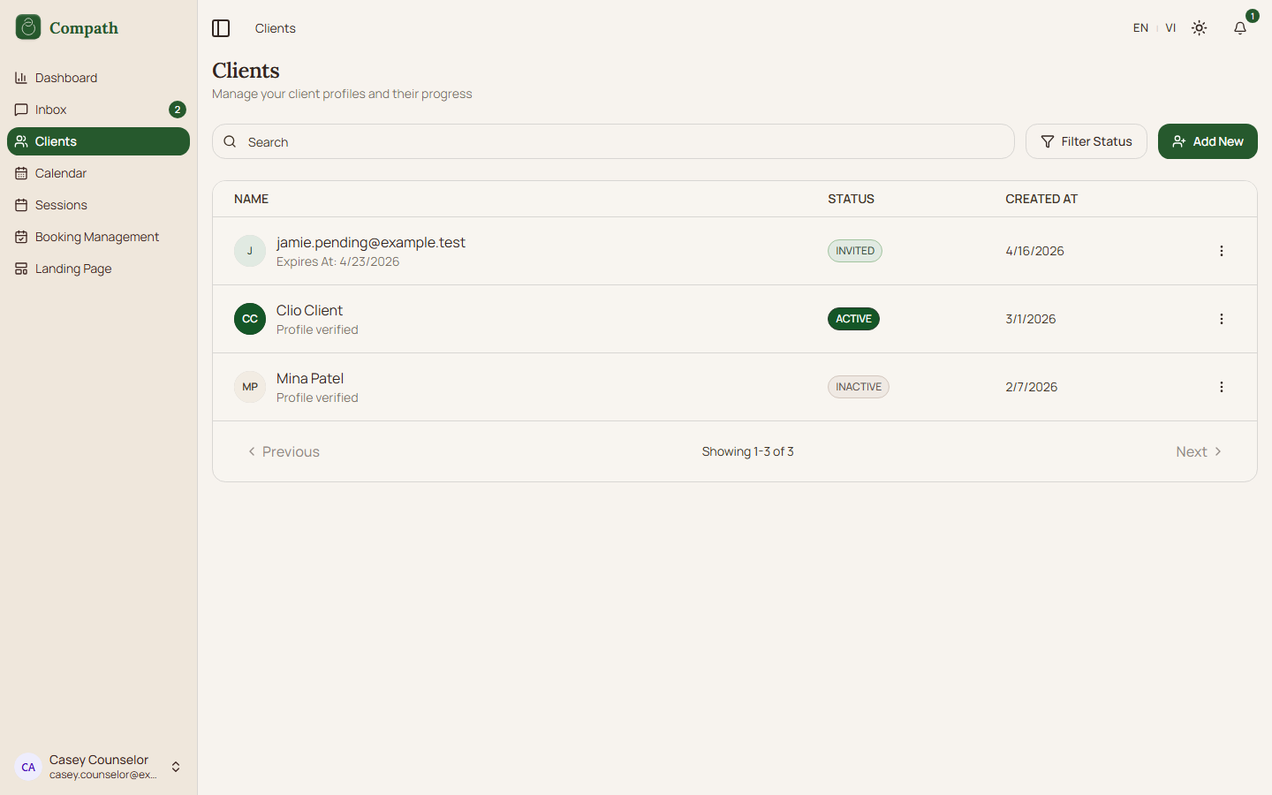This screenshot has height=795, width=1272.
Task: Switch language to EN
Action: click(1140, 28)
